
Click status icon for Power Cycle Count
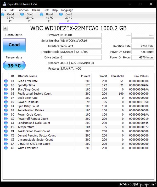point(6,114)
